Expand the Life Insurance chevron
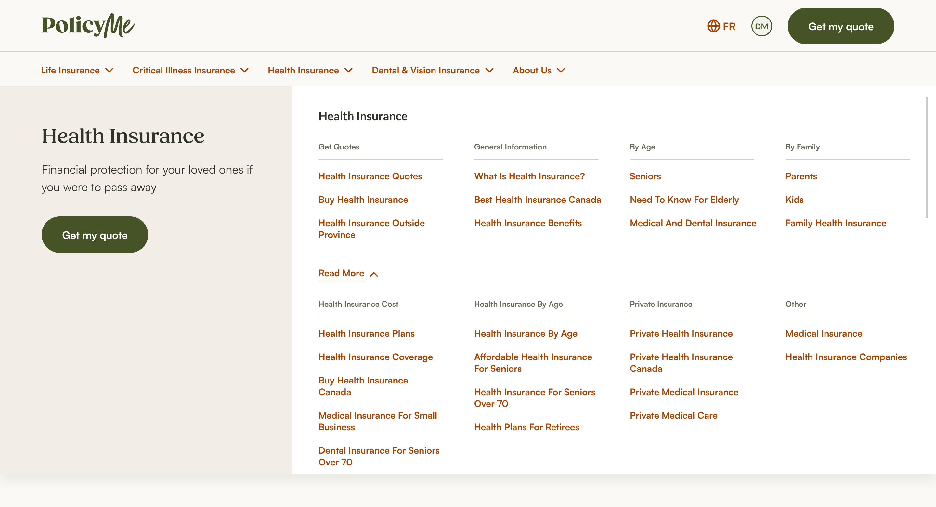This screenshot has width=936, height=507. pos(110,70)
